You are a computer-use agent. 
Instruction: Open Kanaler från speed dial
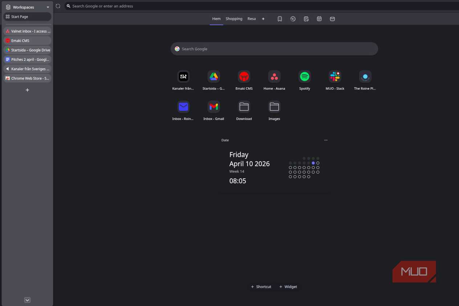(183, 76)
